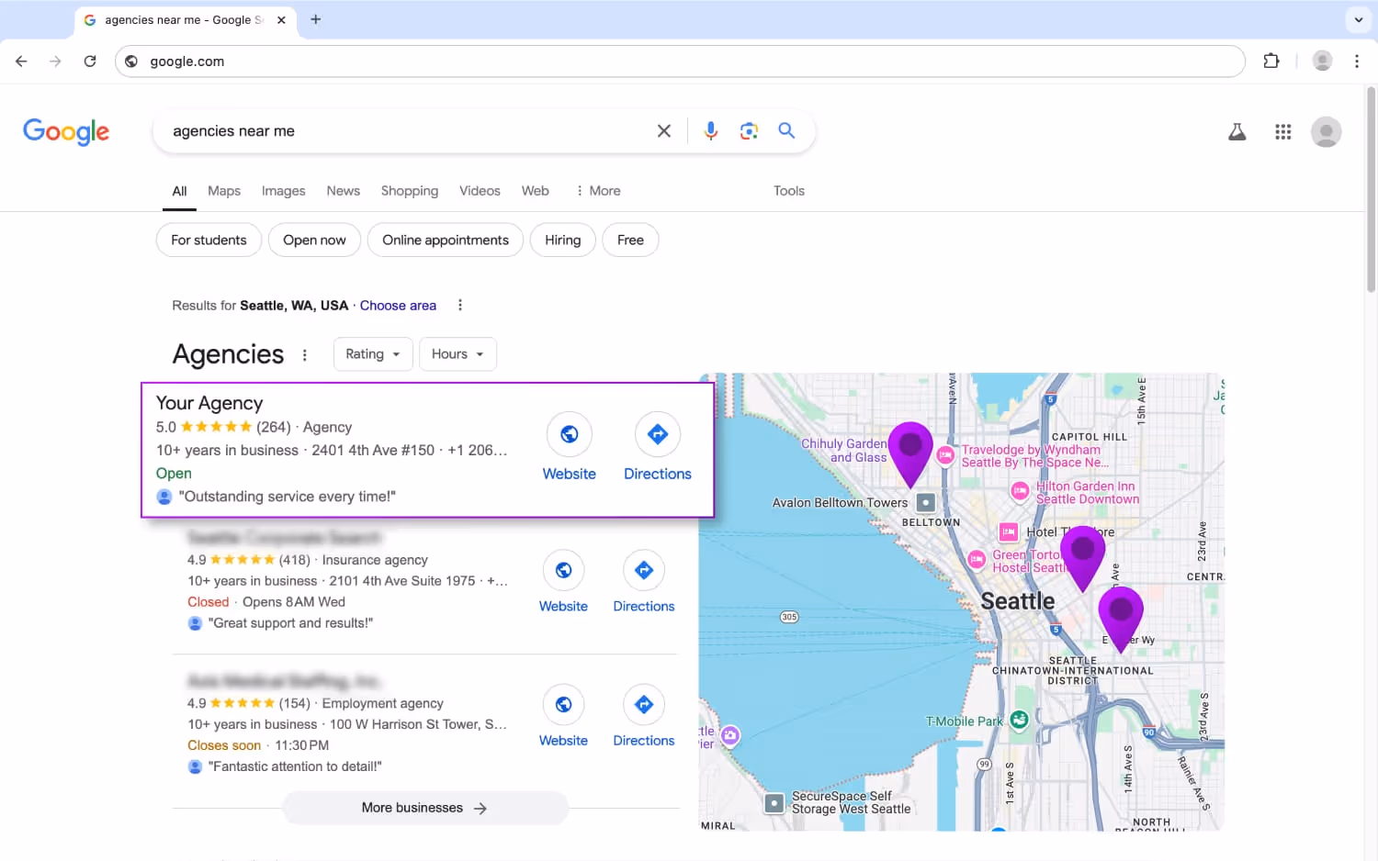This screenshot has height=861, width=1378.
Task: Open the Hours dropdown
Action: (x=457, y=354)
